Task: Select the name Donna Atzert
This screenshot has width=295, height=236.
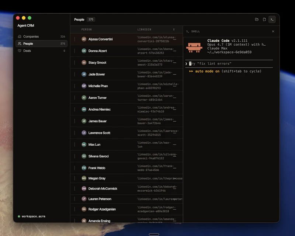Action: click(x=97, y=51)
